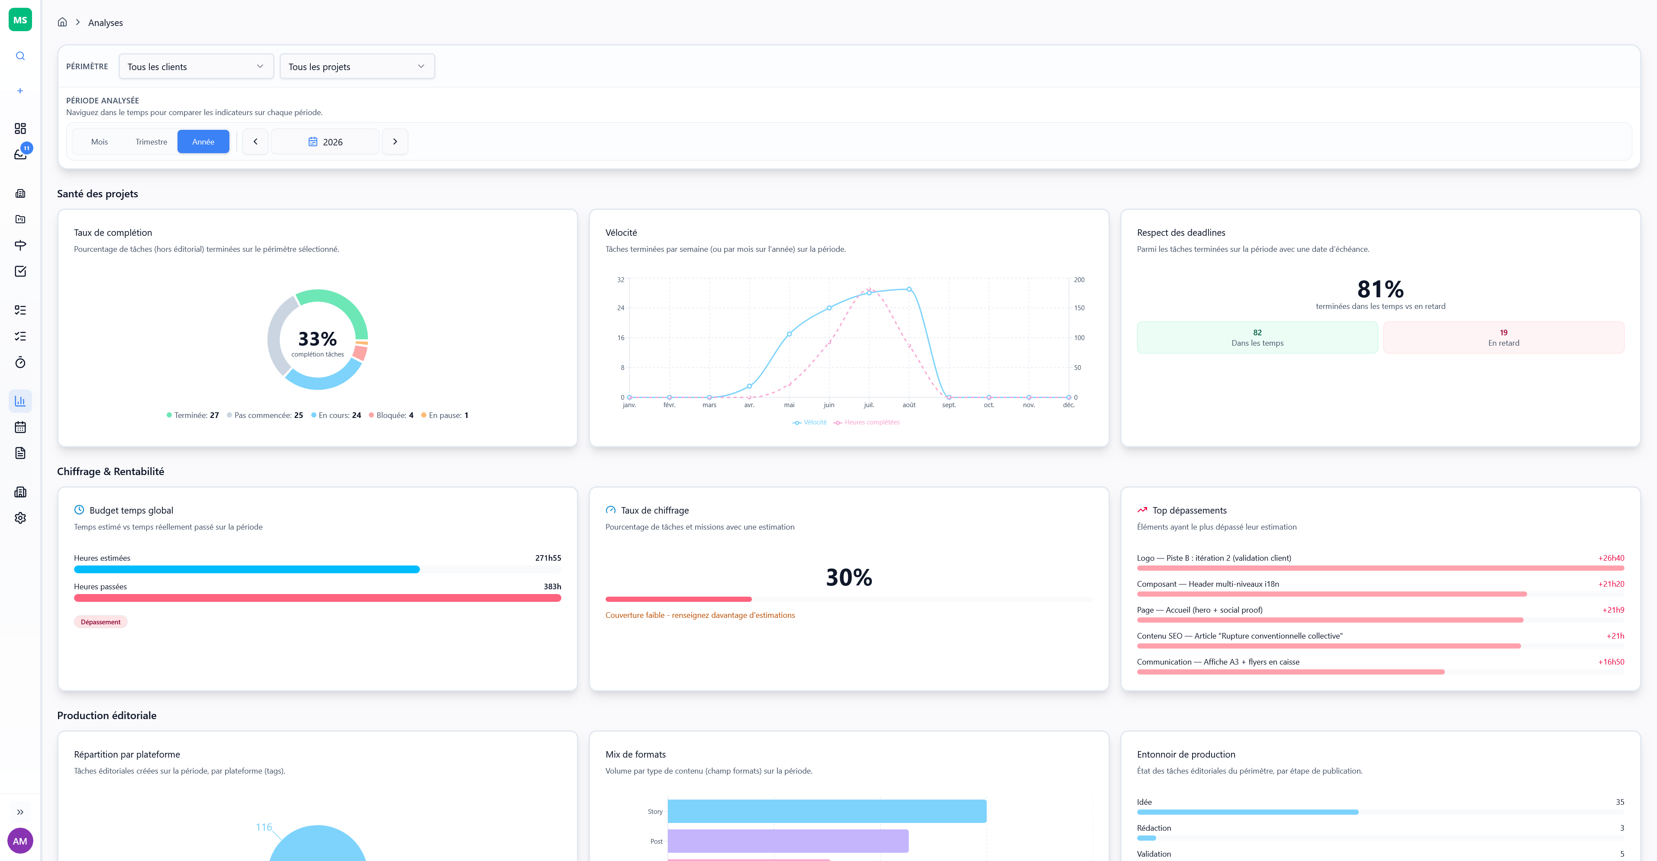This screenshot has width=1657, height=861.
Task: Open the calendar icon in the sidebar
Action: point(20,427)
